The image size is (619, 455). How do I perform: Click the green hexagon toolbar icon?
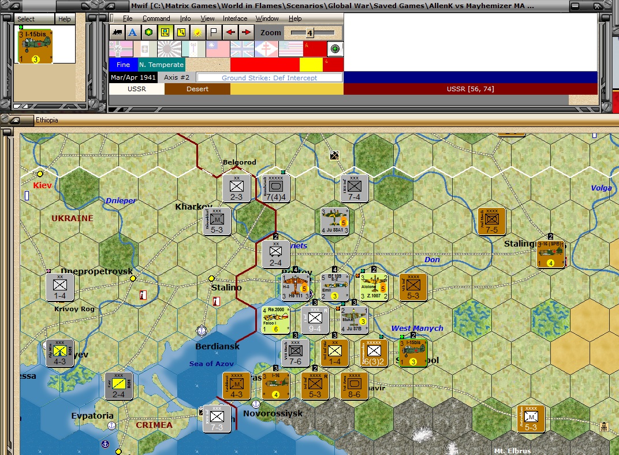149,32
